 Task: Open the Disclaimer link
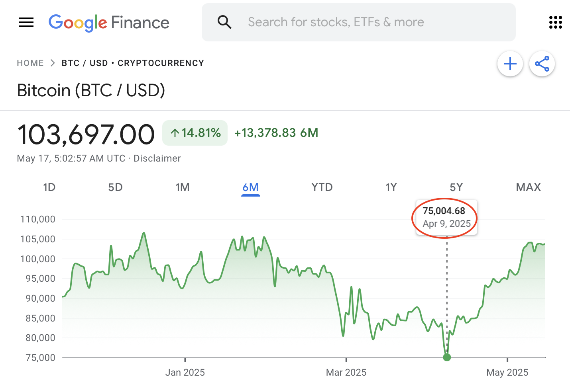157,158
